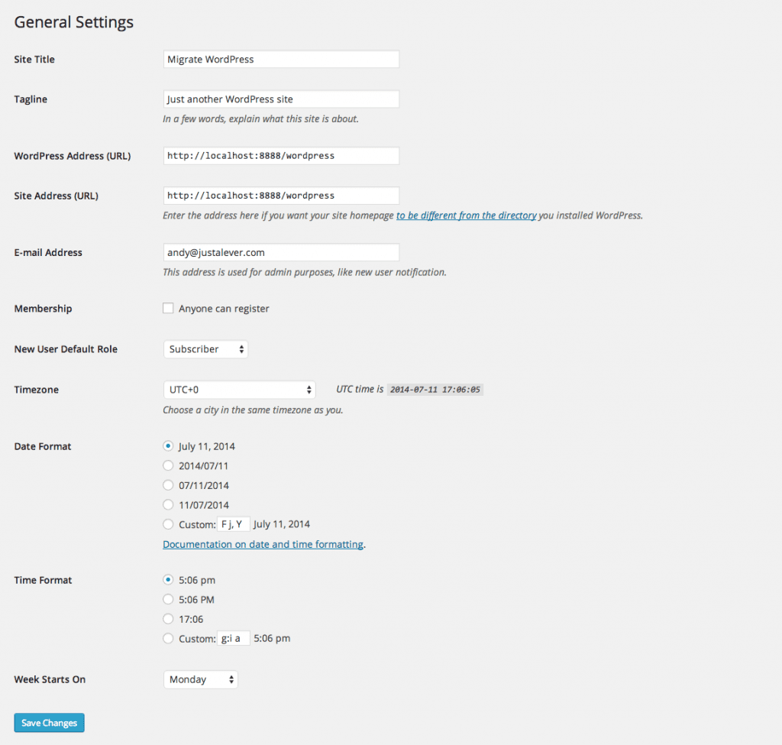Viewport: 782px width, 745px height.
Task: Select the "5:06 PM" time format
Action: coord(168,599)
